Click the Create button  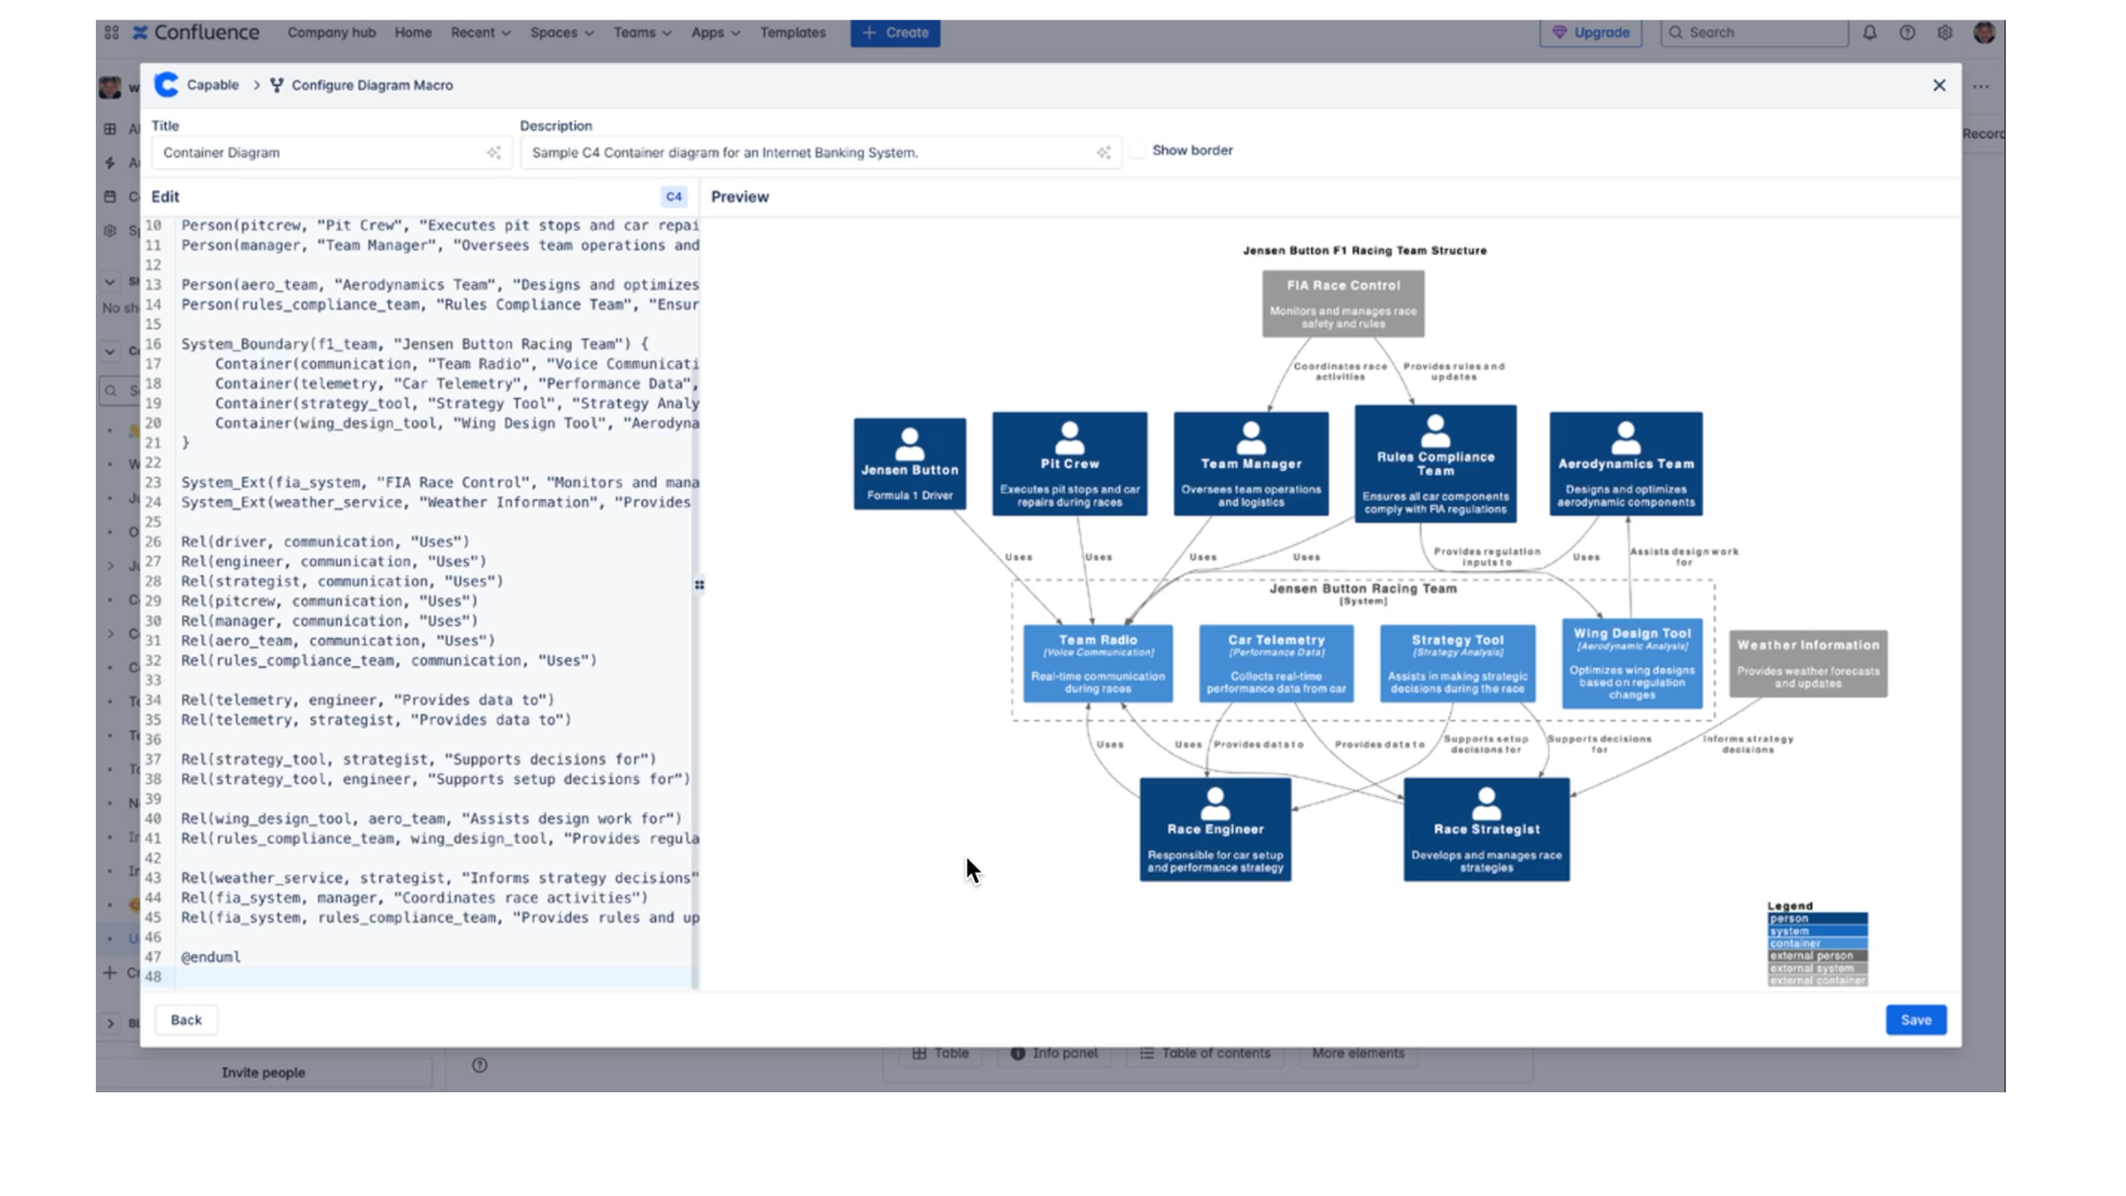[895, 32]
